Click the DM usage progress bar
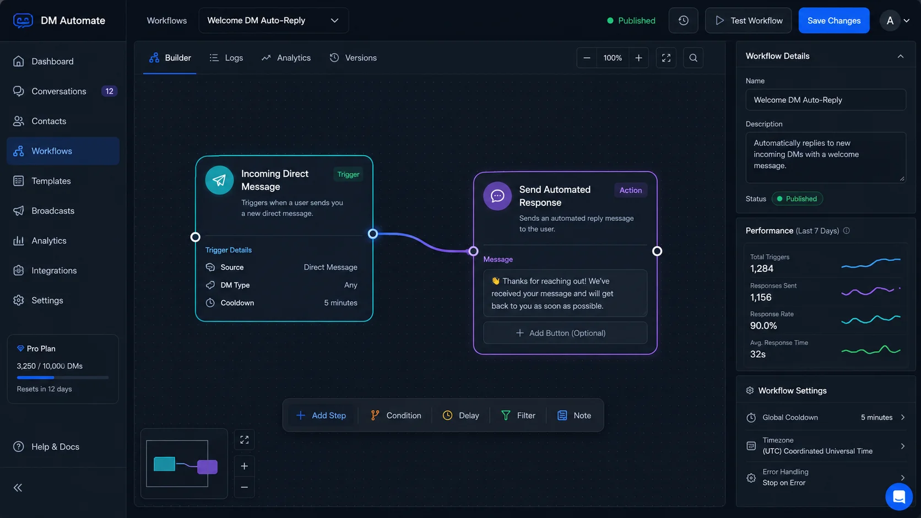Image resolution: width=921 pixels, height=518 pixels. coord(63,378)
